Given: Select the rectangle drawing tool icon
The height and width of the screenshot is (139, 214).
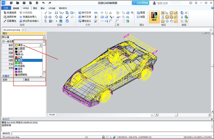Looking at the screenshot, I should click(x=56, y=13).
